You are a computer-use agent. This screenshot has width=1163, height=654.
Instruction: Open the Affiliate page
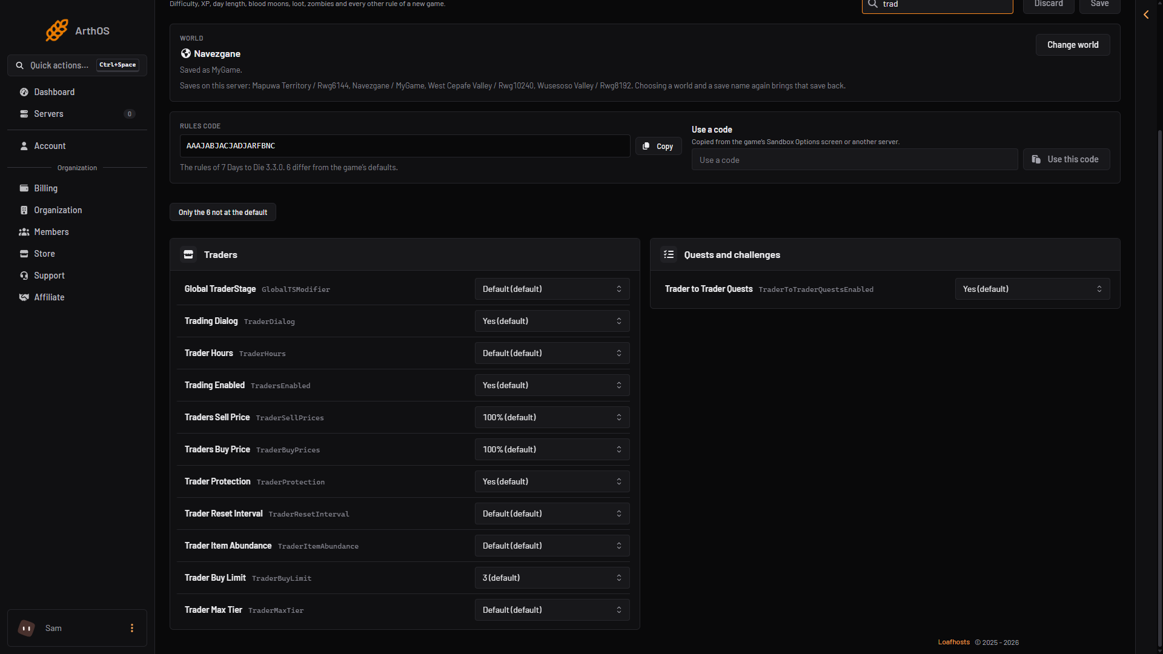[x=77, y=297]
